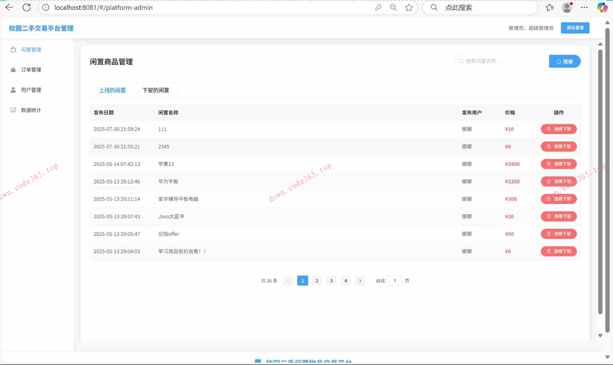Select the 闲置管理 bag icon in sidebar
Viewport: 613px width, 365px height.
[13, 49]
